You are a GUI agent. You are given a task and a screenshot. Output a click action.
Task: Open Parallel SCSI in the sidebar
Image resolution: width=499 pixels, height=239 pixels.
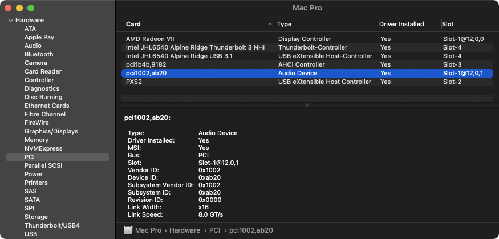[x=43, y=166]
